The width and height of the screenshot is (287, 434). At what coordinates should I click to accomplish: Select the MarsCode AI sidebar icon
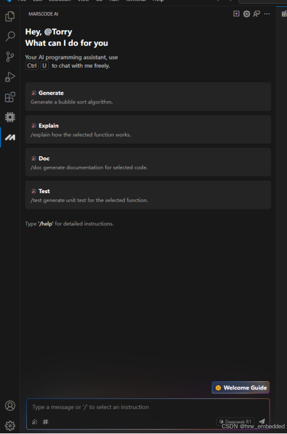(x=10, y=137)
